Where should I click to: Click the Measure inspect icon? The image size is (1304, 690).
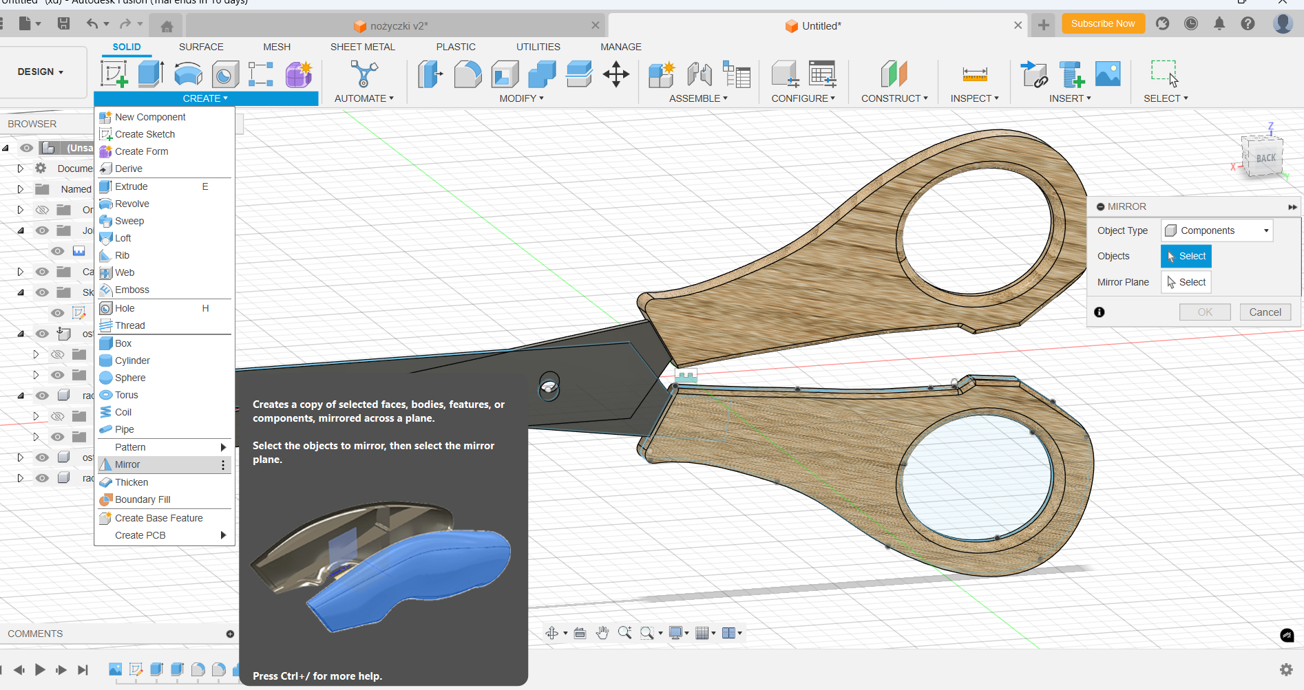(x=975, y=74)
